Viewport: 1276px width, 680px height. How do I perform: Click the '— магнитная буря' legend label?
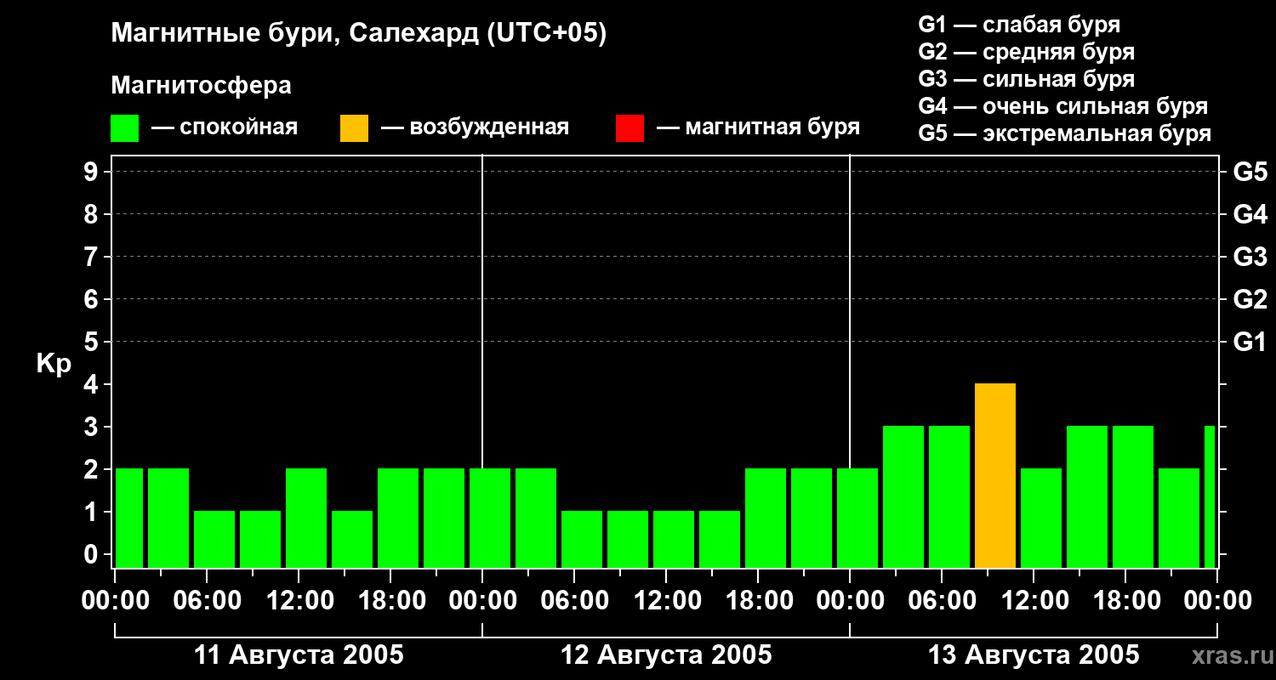pos(758,128)
